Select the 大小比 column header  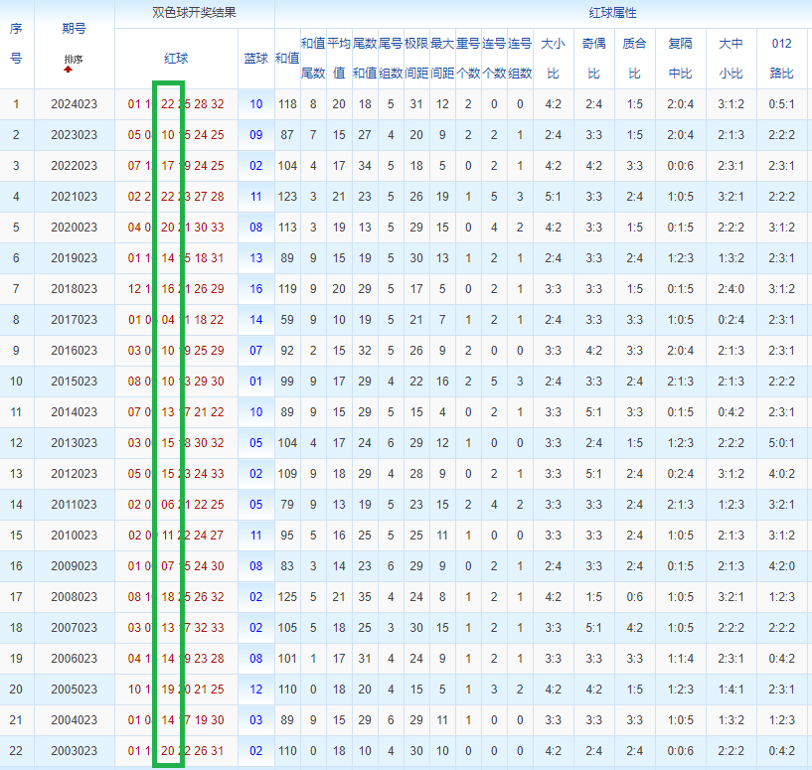[x=553, y=58]
